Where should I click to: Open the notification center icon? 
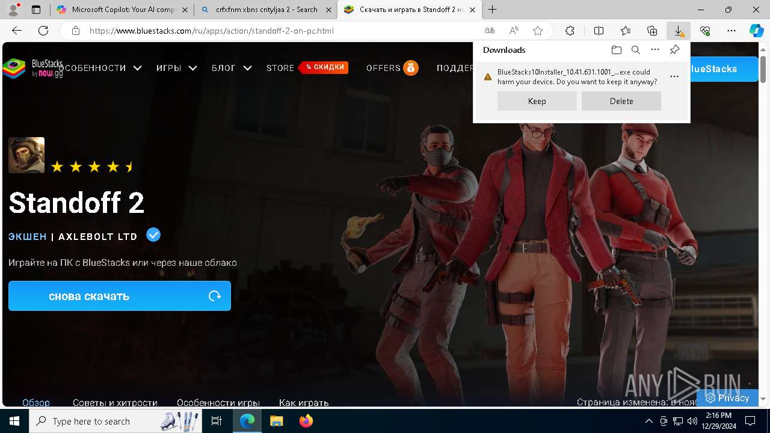(750, 421)
